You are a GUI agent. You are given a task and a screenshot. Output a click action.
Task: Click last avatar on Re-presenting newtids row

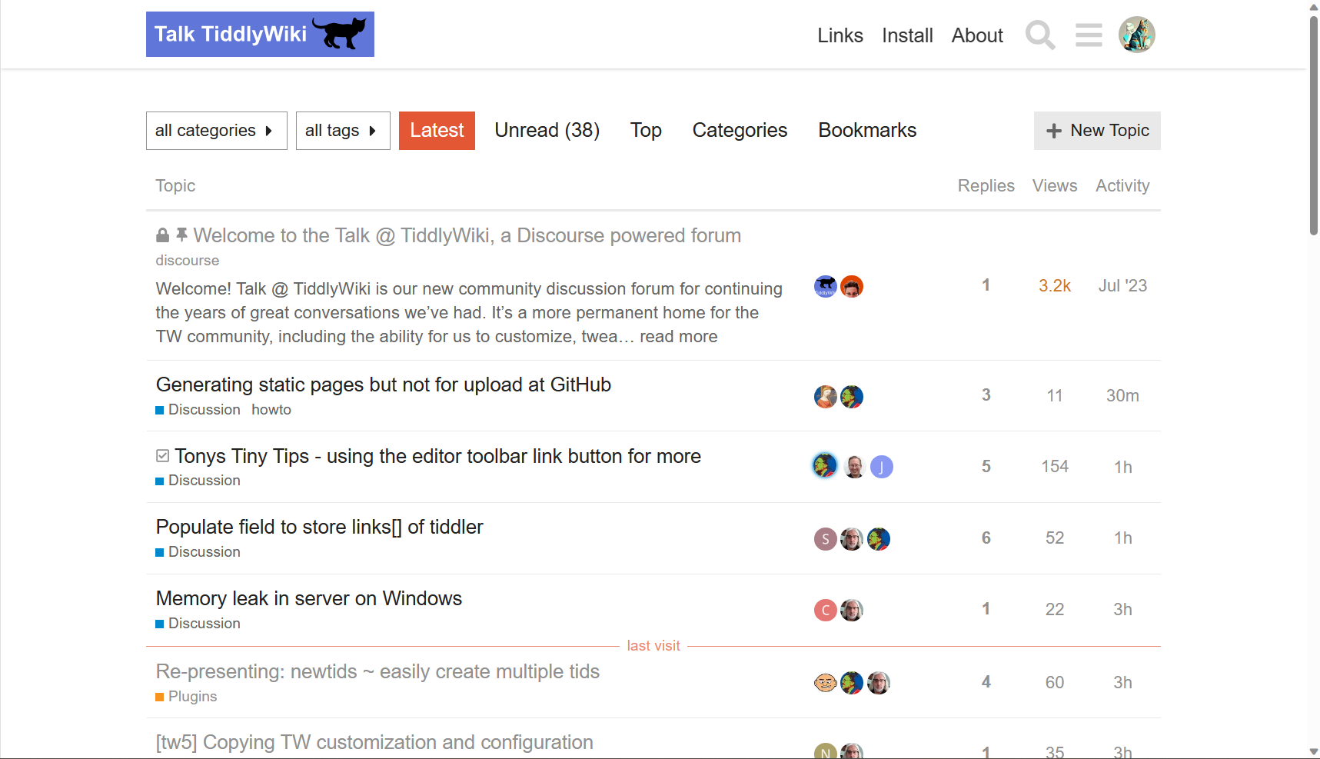[878, 683]
